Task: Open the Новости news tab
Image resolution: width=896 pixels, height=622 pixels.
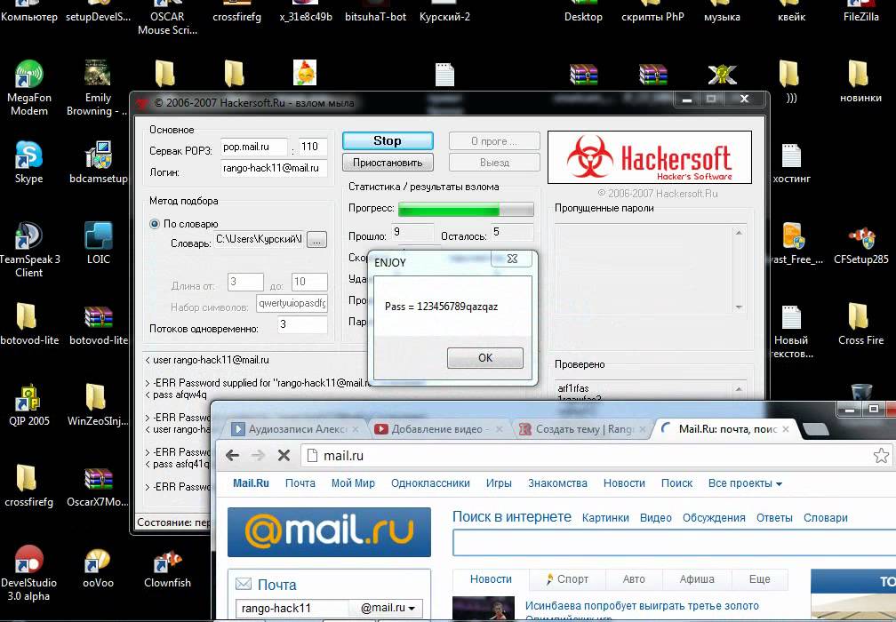Action: [x=491, y=579]
